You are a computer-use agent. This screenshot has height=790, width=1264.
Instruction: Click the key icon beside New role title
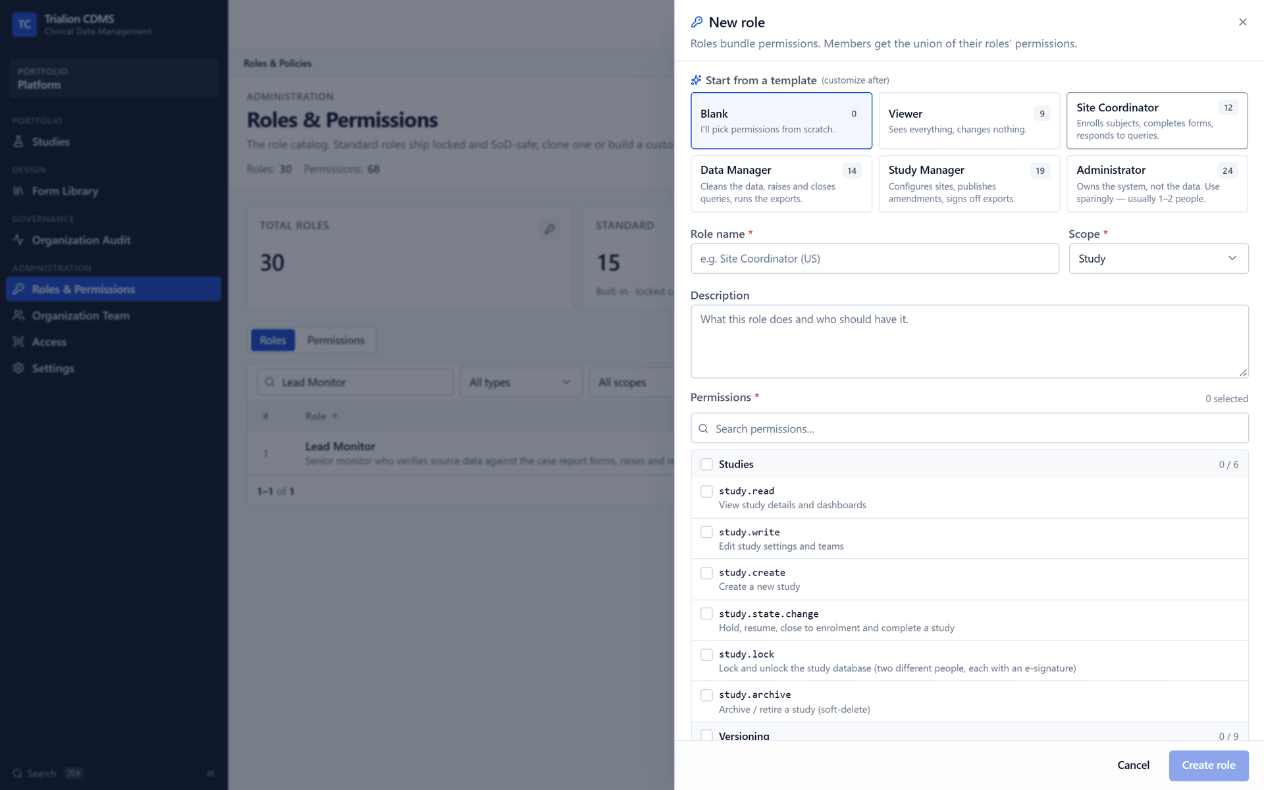(697, 22)
